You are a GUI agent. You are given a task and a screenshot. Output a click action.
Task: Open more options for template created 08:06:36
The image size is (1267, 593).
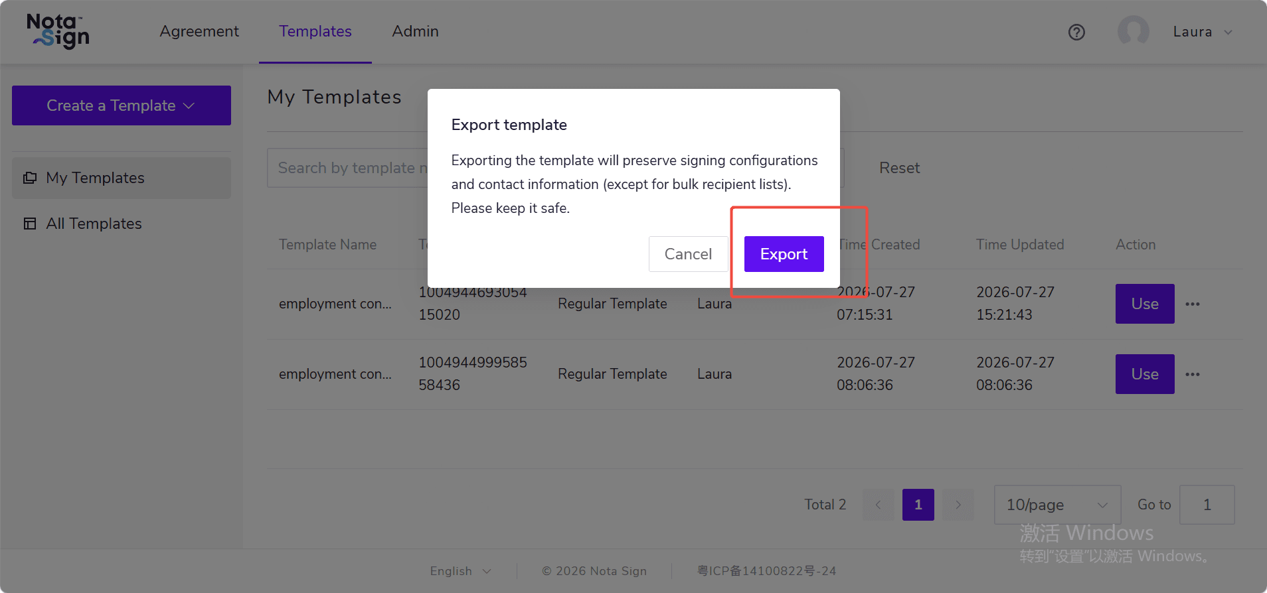coord(1193,374)
